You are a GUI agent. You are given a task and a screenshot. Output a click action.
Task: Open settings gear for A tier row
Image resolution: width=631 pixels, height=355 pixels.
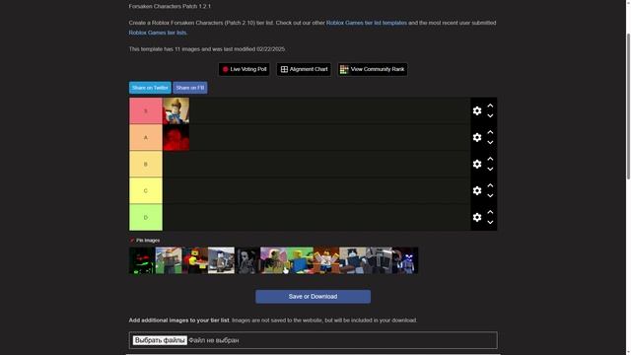point(477,137)
